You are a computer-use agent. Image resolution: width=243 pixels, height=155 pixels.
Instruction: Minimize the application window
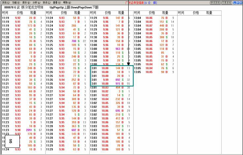(234, 3)
